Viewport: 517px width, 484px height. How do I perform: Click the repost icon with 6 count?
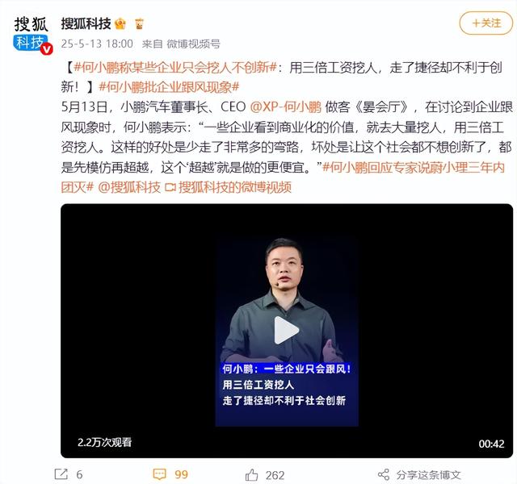pyautogui.click(x=61, y=474)
